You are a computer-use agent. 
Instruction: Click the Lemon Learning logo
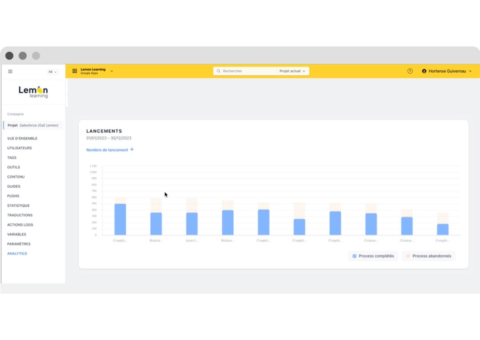point(33,91)
